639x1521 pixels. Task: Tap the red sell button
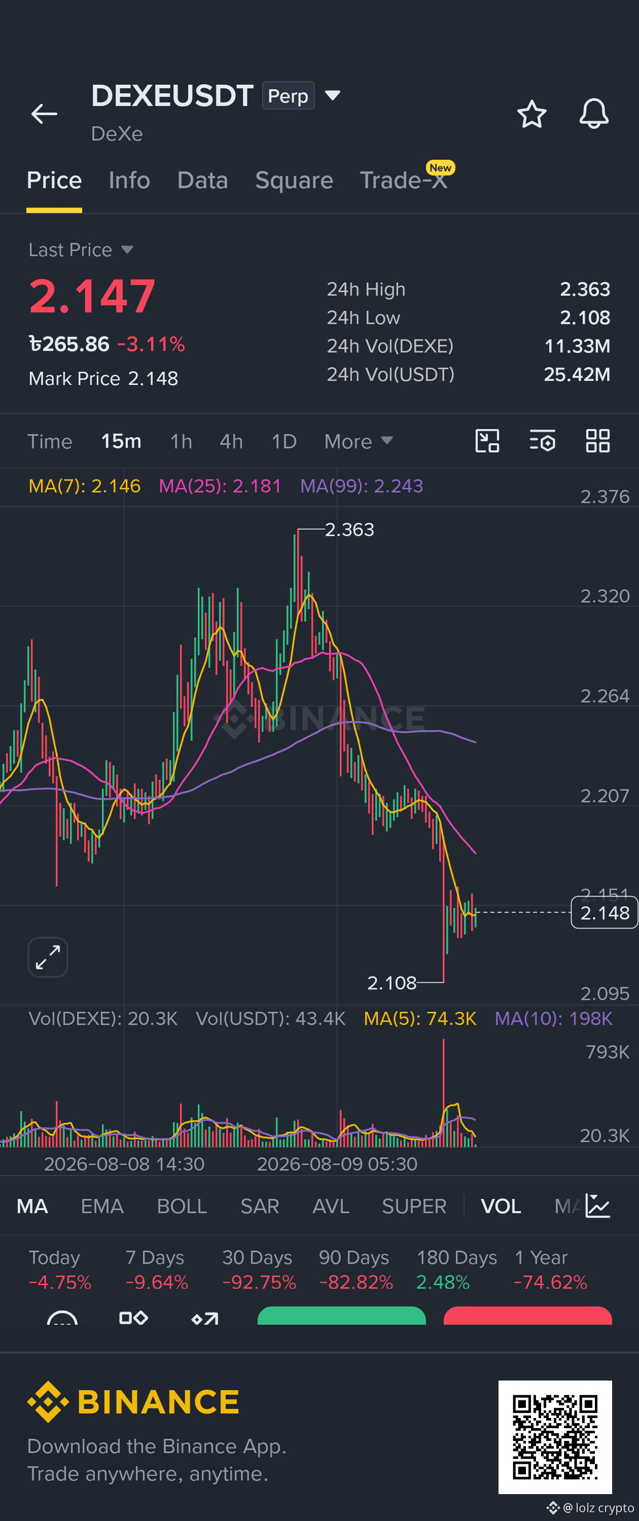527,1316
